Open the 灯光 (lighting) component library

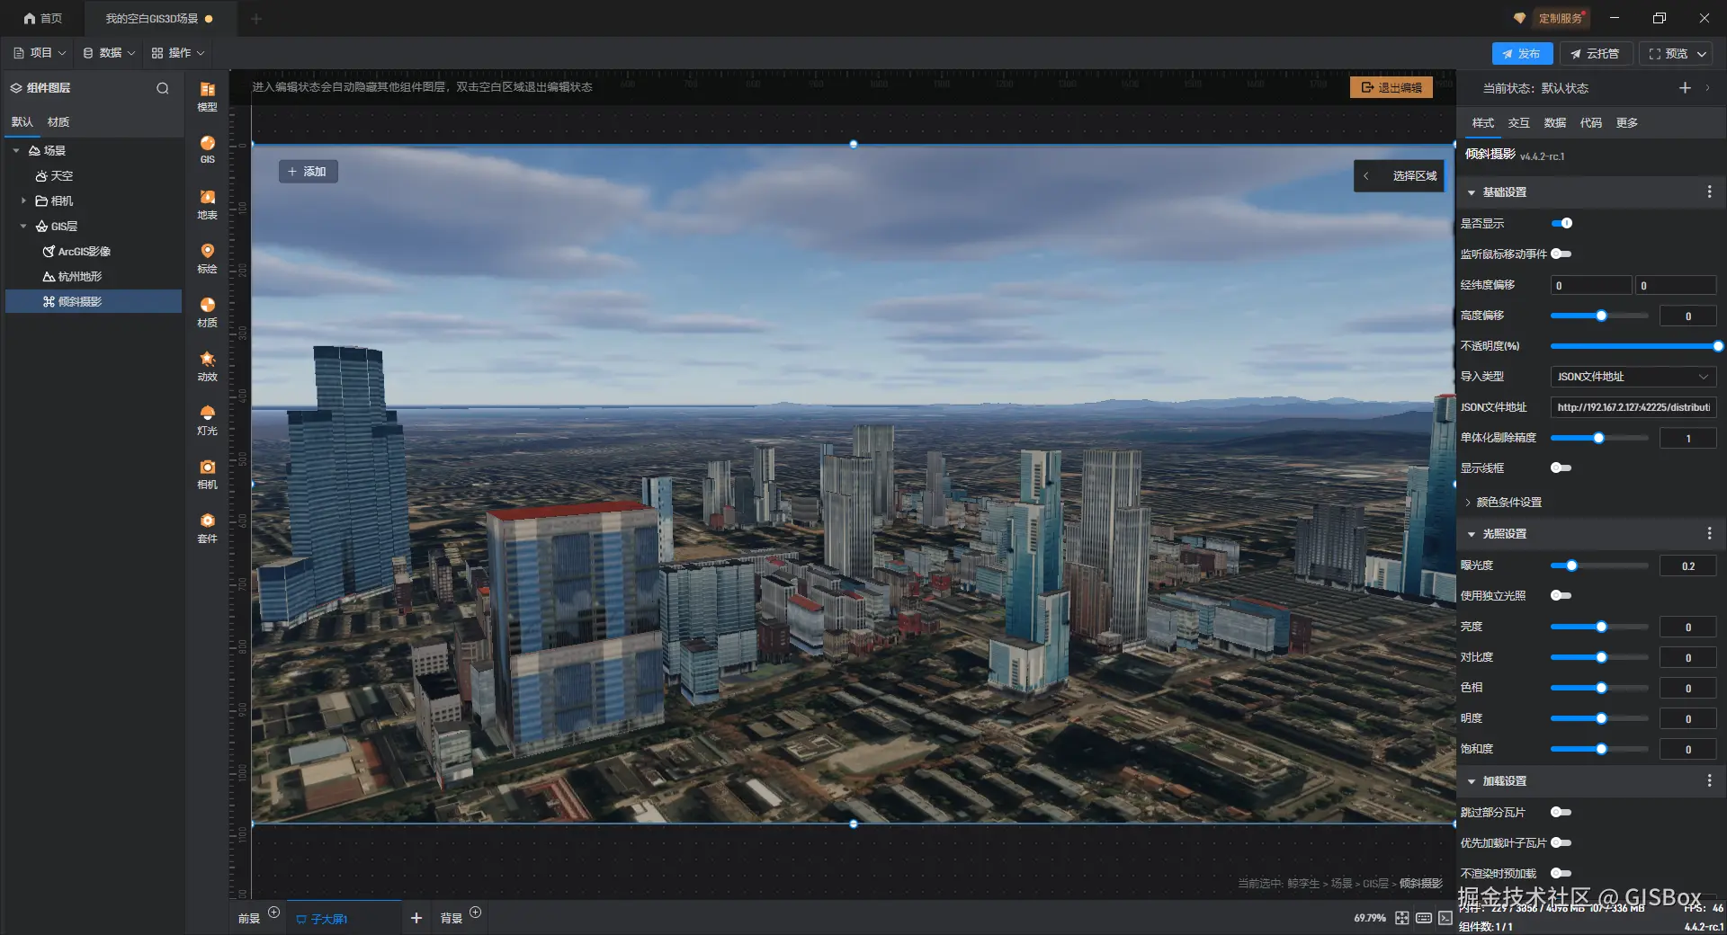pos(207,420)
